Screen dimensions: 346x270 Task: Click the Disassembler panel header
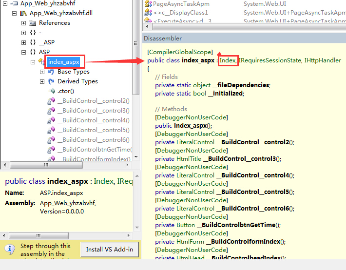(x=244, y=39)
